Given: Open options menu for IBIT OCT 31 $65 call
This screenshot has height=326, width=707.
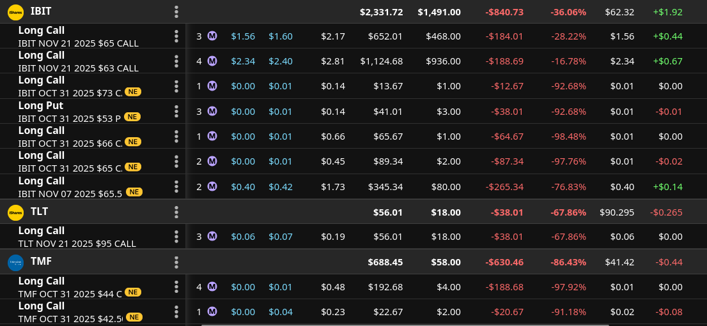Looking at the screenshot, I should pos(176,161).
